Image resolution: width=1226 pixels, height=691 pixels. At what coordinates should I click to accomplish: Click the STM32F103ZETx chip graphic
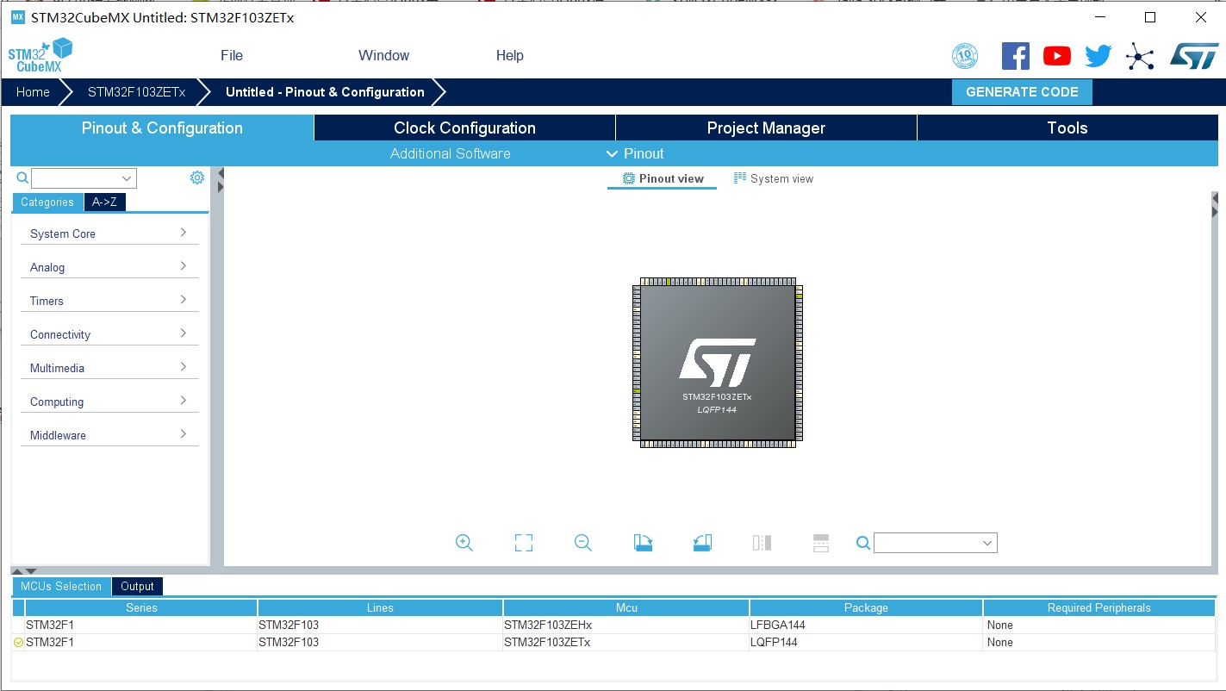coord(717,363)
